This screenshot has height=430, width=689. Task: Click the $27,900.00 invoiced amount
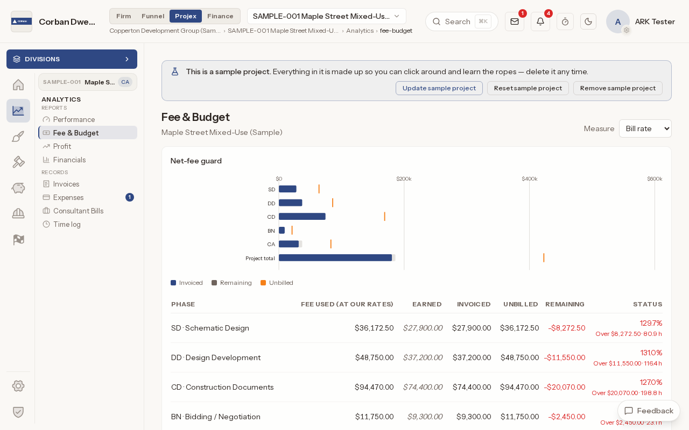472,328
